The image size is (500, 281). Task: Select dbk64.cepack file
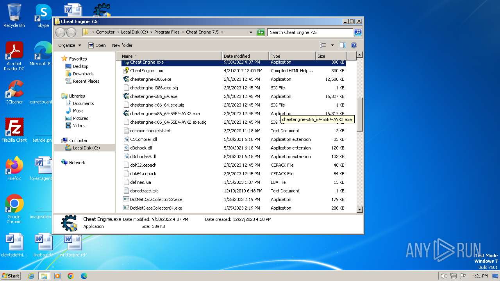[x=143, y=174]
